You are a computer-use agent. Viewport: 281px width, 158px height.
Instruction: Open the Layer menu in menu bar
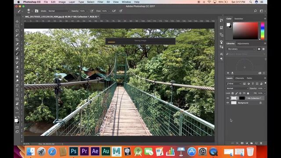coord(72,2)
